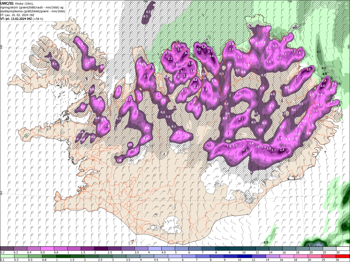Pick the snow legend swatch between 4 and 4.5
Image resolution: width=350 pixels, height=262 pixels.
[154, 249]
